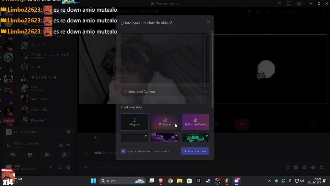
Task: Open the gift icon in message bar
Action: coord(287,167)
